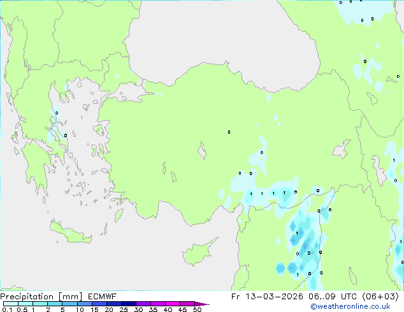Click the '(06+03)' forecast step text
Image resolution: width=404 pixels, height=312 pixels.
click(x=380, y=297)
